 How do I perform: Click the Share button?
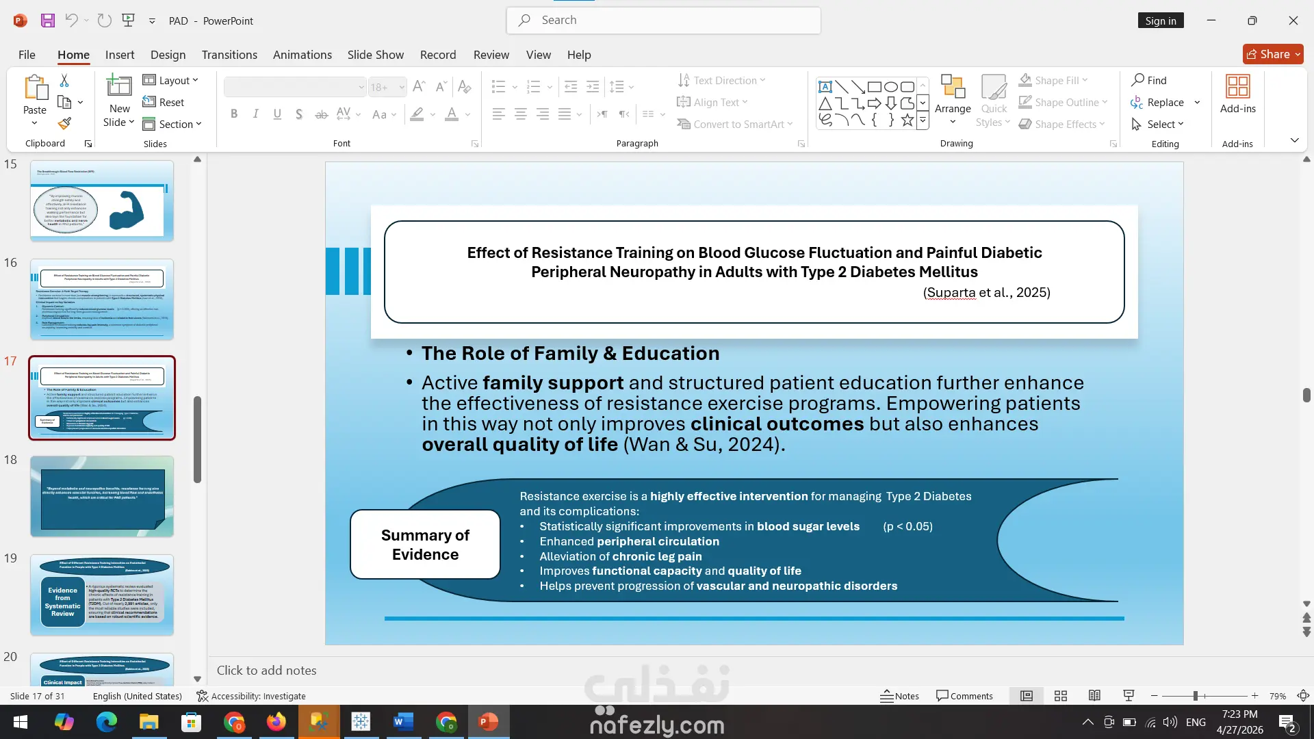[1273, 54]
